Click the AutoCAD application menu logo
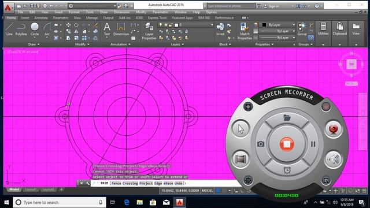Viewport: 370px width, 208px height. tap(8, 8)
